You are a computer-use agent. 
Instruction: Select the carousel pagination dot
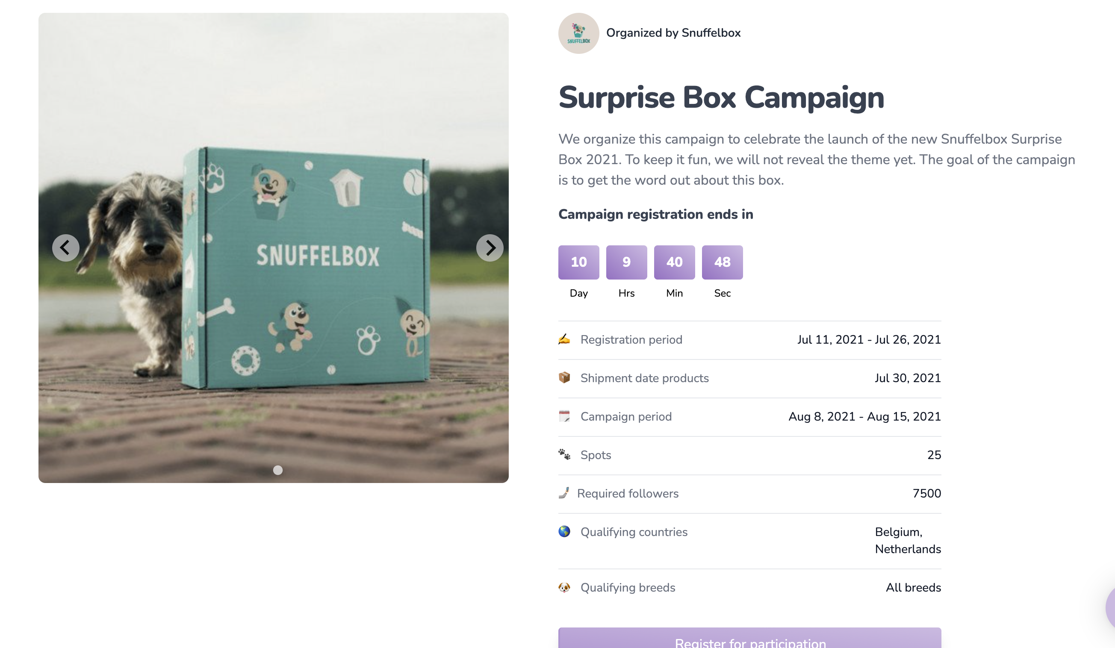[278, 470]
